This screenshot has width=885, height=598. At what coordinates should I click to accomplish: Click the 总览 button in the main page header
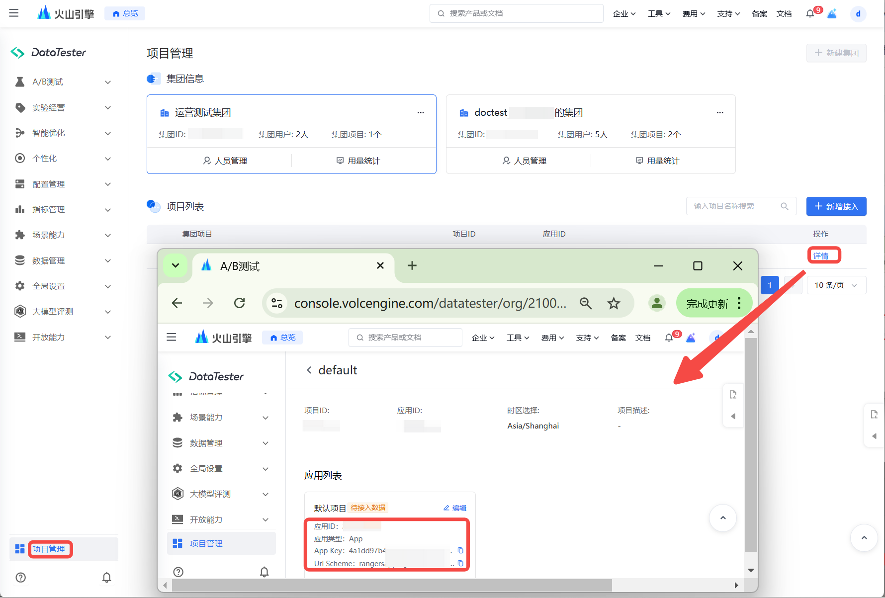(125, 13)
